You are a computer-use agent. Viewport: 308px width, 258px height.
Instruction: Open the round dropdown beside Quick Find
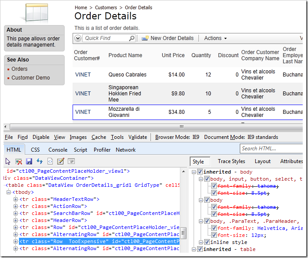coord(78,38)
